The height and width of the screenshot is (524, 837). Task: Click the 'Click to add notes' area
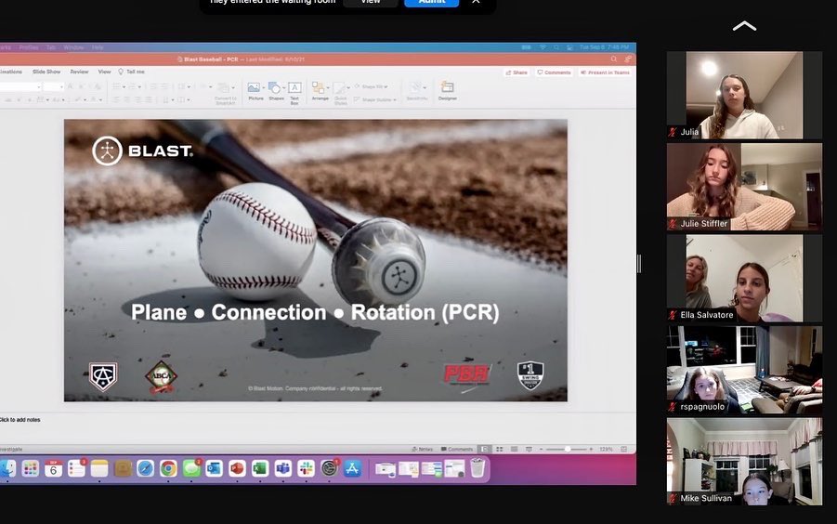tap(20, 420)
